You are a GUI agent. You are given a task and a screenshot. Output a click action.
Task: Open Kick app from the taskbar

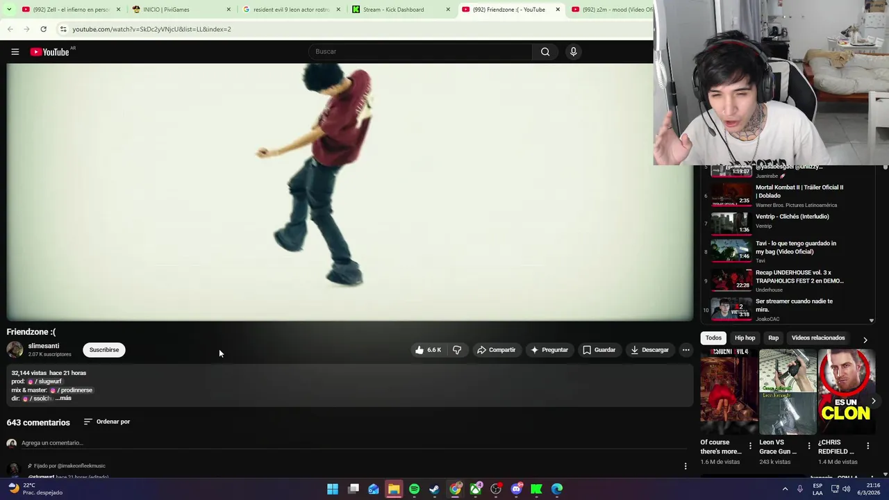coord(536,489)
